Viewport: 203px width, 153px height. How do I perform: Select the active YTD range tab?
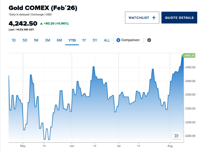[72, 40]
